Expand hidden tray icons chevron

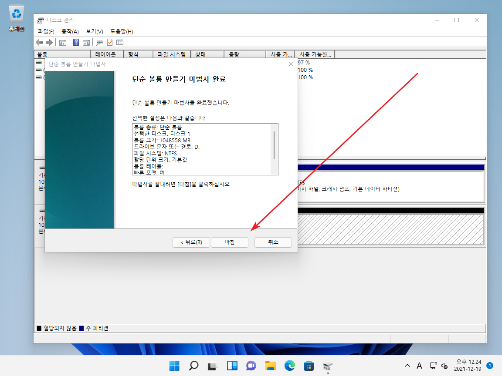[407, 366]
